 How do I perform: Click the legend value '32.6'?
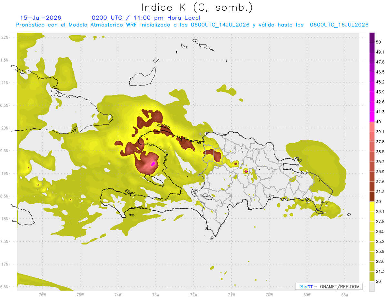point(380,182)
